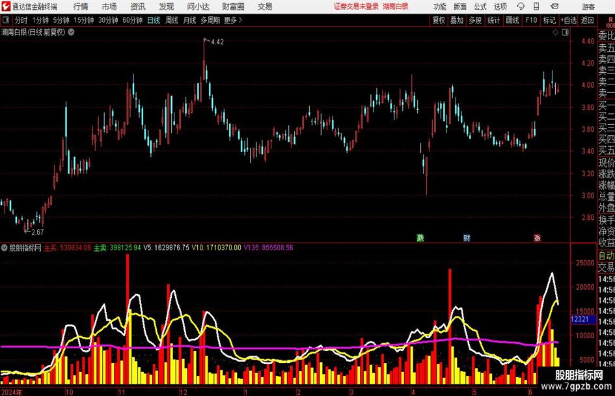Open the 交易 menu
Image resolution: width=615 pixels, height=396 pixels.
[x=265, y=7]
